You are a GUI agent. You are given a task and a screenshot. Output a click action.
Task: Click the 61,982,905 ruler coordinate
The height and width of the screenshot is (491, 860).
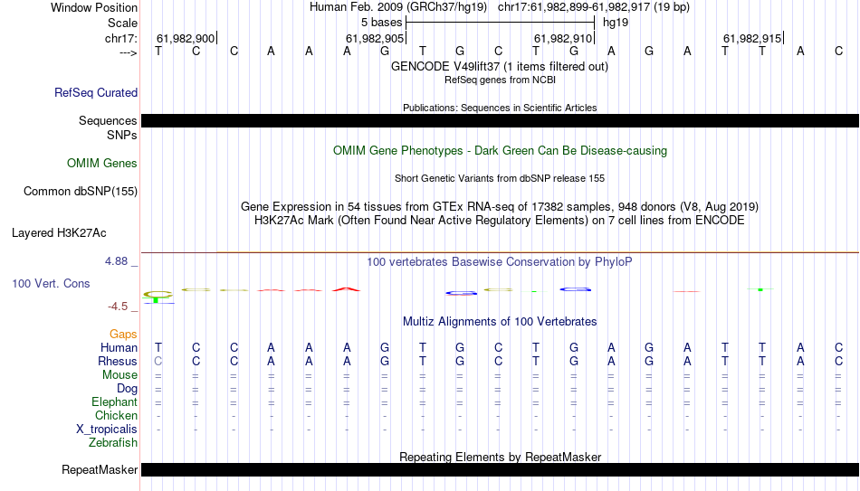375,38
